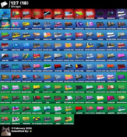Screen dimensions: 127x137
Task: Pick the Bubbly Bombs wrap
Action: (x=37, y=109)
